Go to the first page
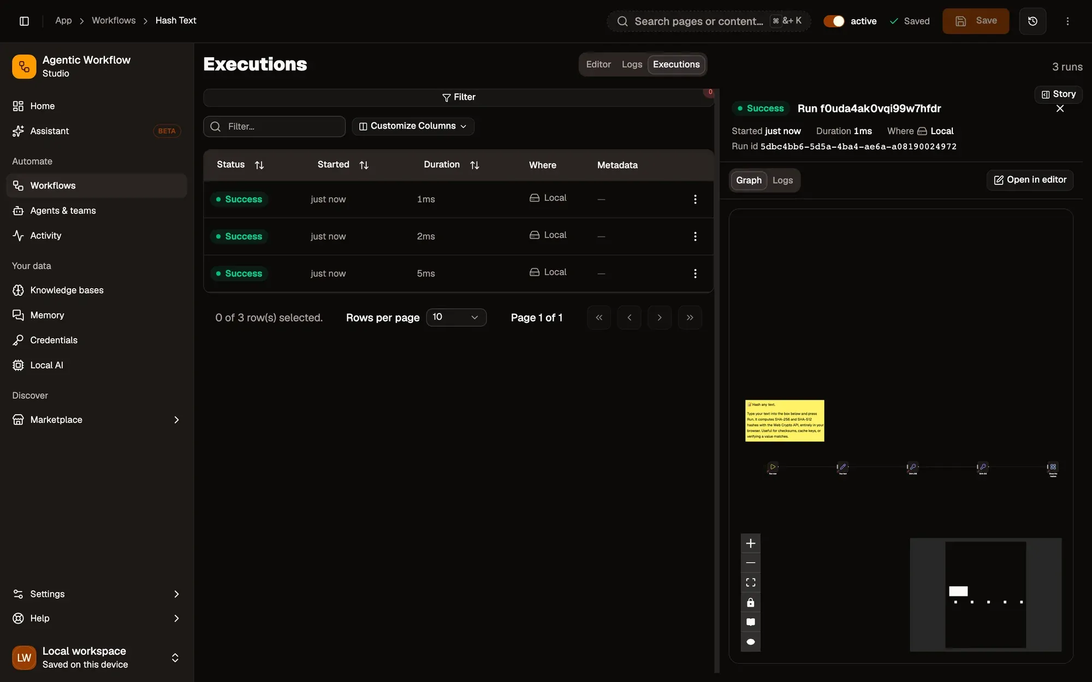This screenshot has height=682, width=1092. (599, 318)
